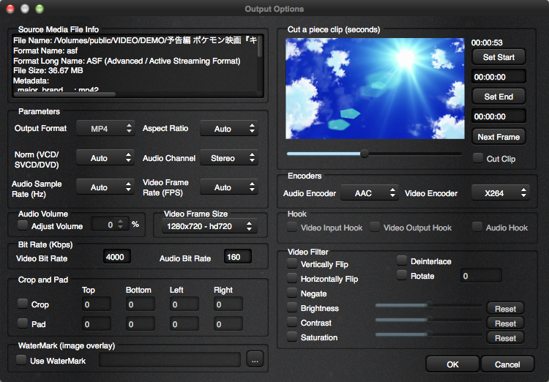The width and height of the screenshot is (549, 382).
Task: Toggle the Vertically Flip checkbox
Action: 293,264
